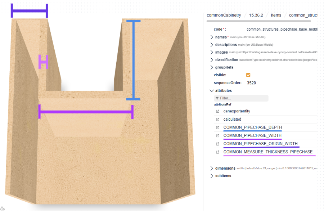Click the link-out icon for COMMON_PIPECHASE_ORIGIN_WIDTH

[x=217, y=144]
